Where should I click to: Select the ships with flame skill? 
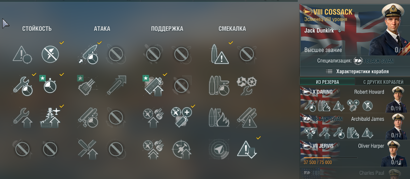click(x=219, y=117)
